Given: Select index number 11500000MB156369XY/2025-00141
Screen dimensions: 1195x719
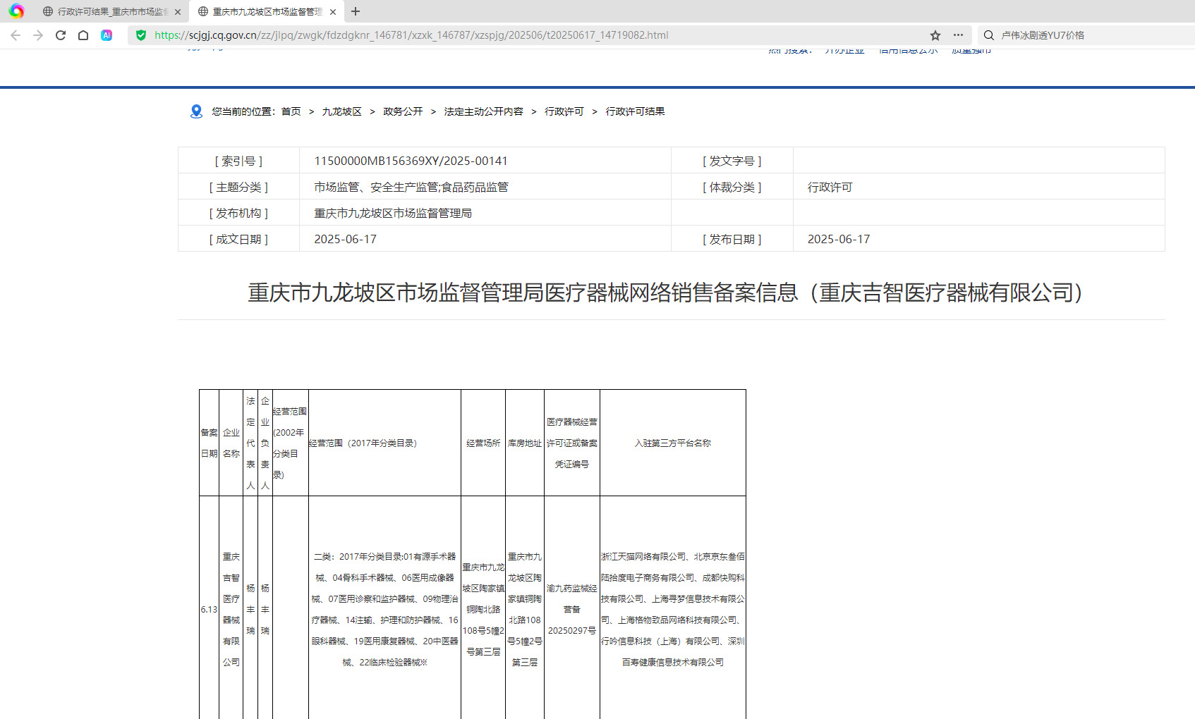Looking at the screenshot, I should click(411, 161).
